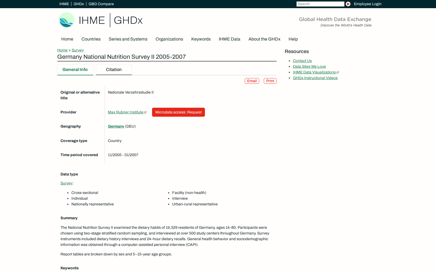Click the 'Country' coverage type value
Viewport: 436px width, 272px height.
point(115,141)
